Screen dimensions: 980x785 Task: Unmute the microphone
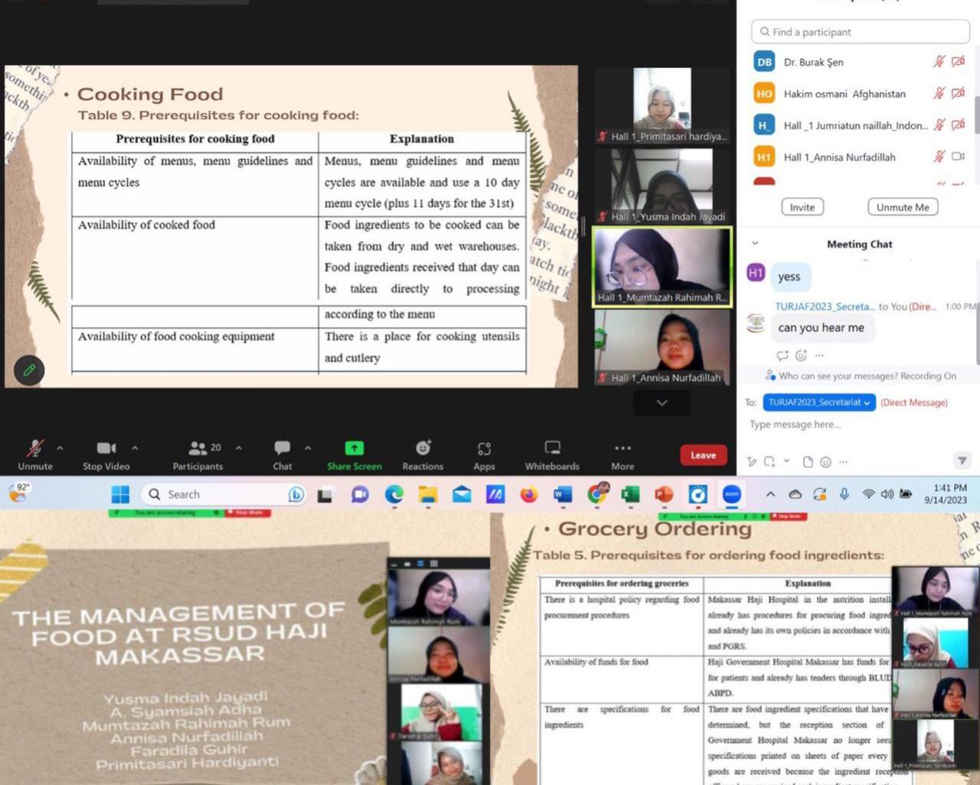coord(35,449)
